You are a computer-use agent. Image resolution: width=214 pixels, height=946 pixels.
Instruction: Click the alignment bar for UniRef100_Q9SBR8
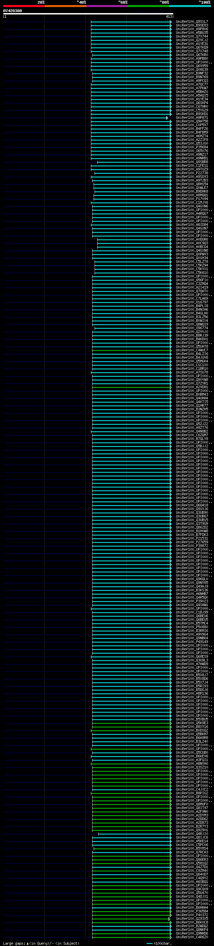pos(134,162)
